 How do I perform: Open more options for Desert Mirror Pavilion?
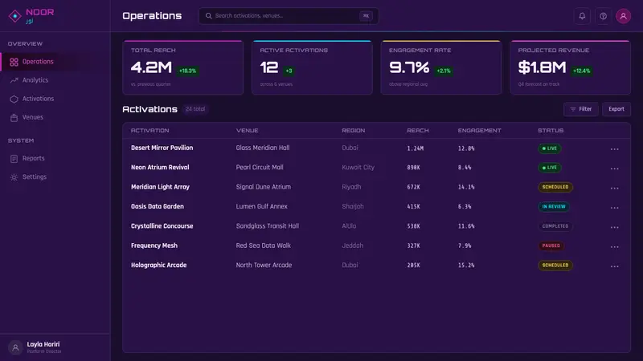tap(614, 149)
